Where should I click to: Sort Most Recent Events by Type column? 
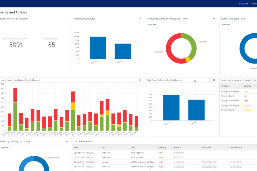click(133, 147)
